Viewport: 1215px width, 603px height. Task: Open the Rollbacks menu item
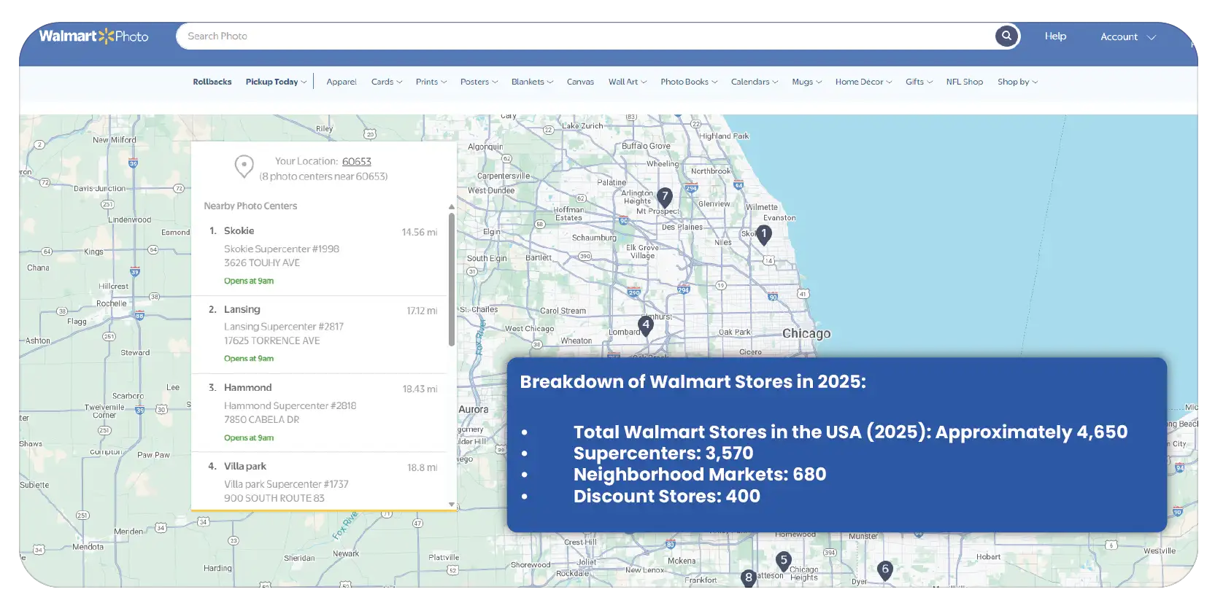click(x=212, y=82)
